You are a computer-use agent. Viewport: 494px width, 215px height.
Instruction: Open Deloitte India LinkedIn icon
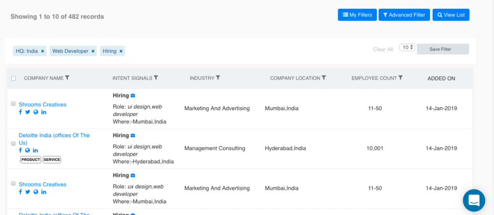point(35,150)
